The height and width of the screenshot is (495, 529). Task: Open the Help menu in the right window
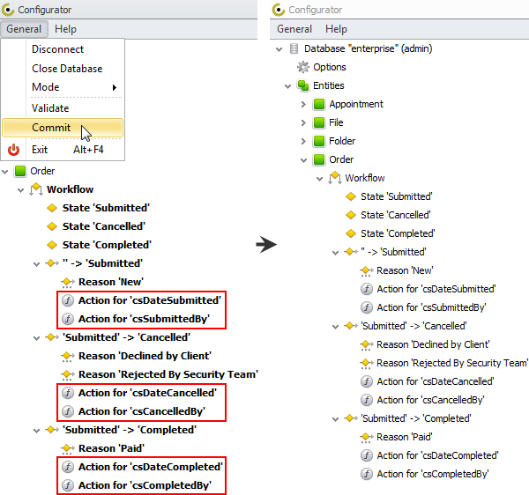coord(334,29)
